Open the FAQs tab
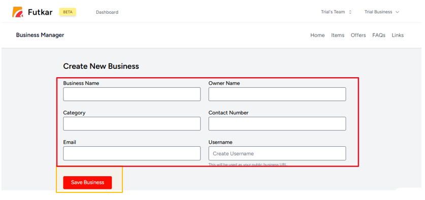Viewport: 425px width, 200px height. pyautogui.click(x=379, y=35)
